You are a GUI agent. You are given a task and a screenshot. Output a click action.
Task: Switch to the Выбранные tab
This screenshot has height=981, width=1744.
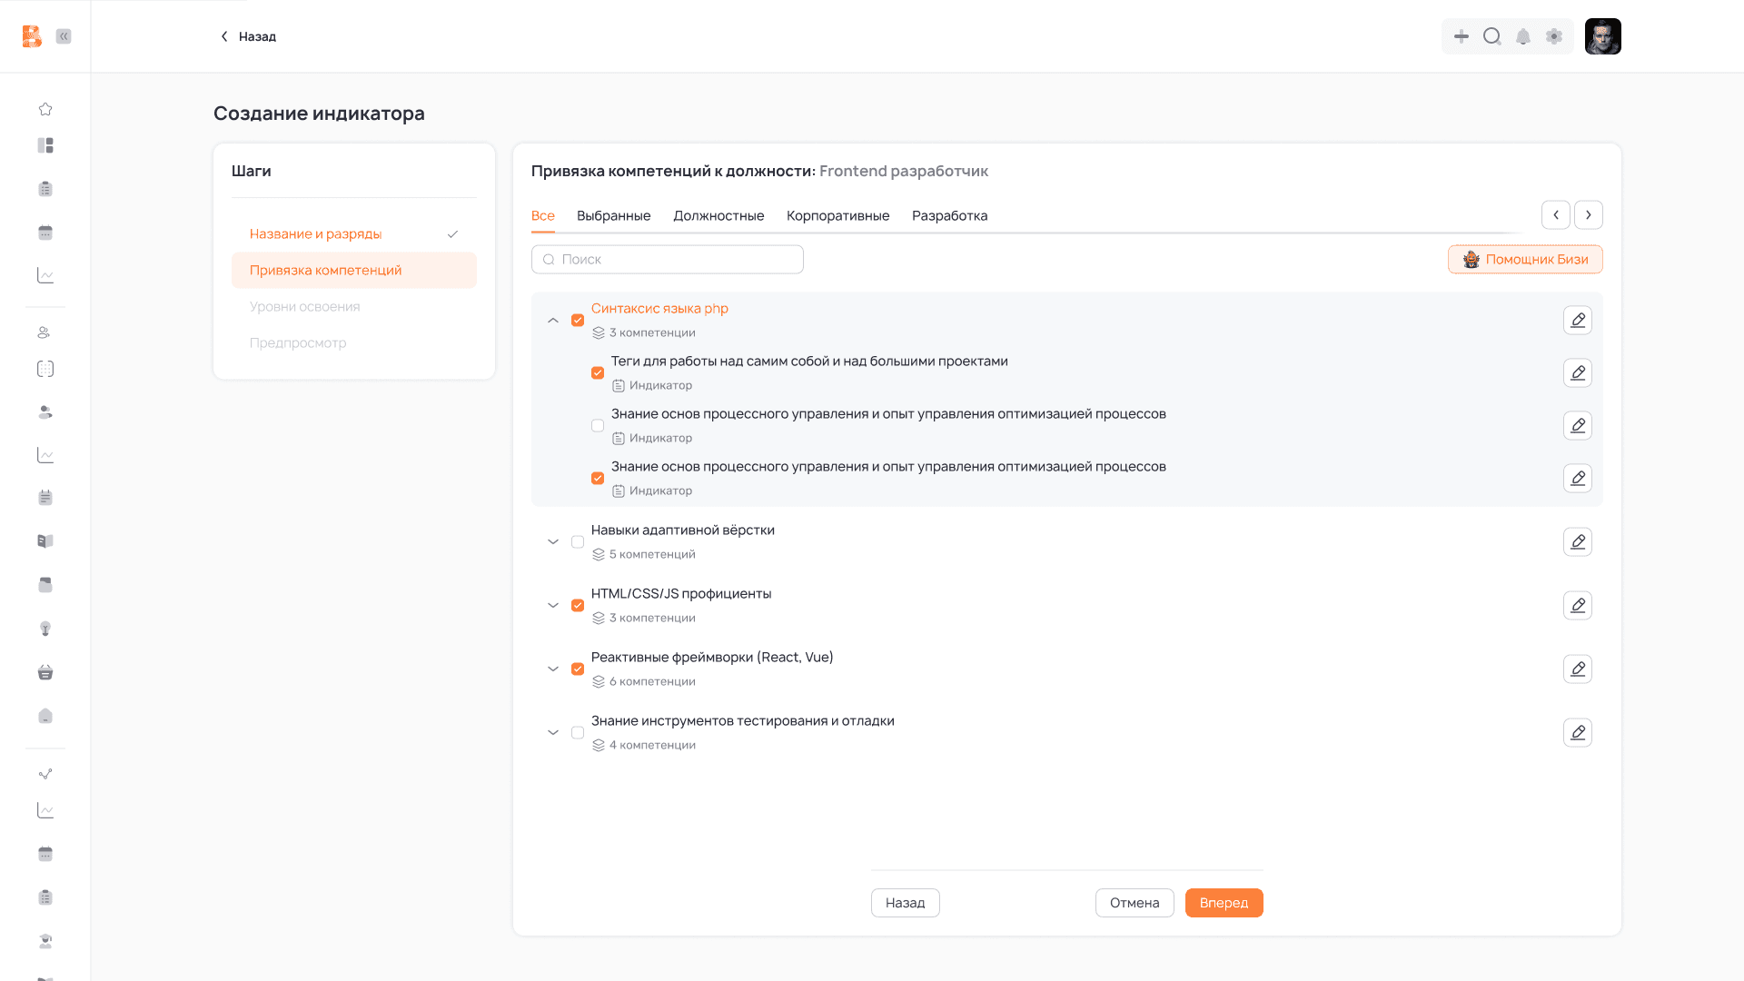click(x=613, y=216)
